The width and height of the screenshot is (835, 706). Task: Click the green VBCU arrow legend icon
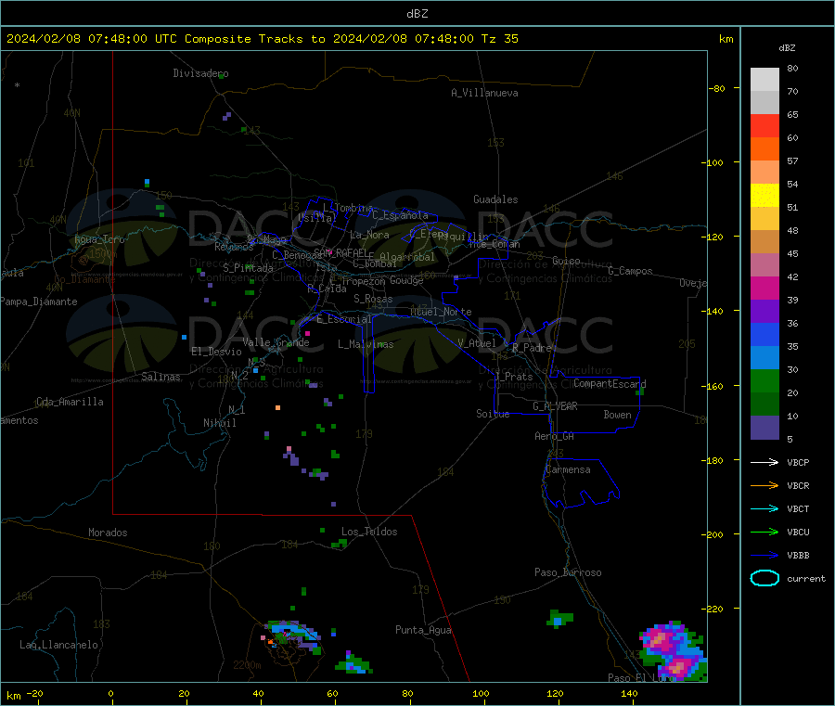tap(764, 532)
